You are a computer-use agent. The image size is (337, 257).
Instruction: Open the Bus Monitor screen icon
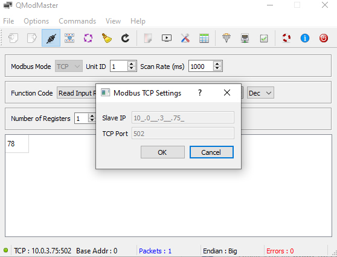(167, 38)
